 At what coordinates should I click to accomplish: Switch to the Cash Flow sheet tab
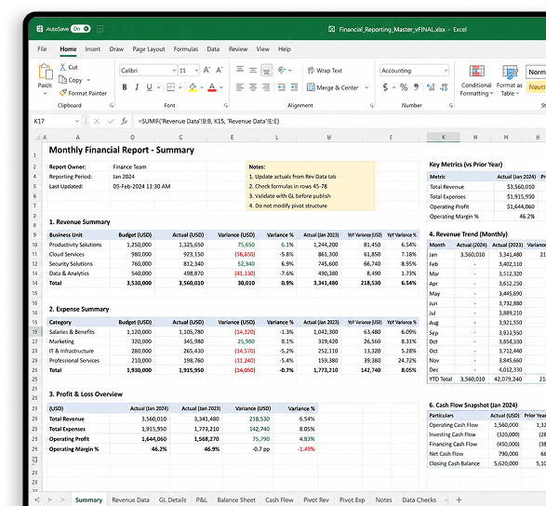pos(279,499)
